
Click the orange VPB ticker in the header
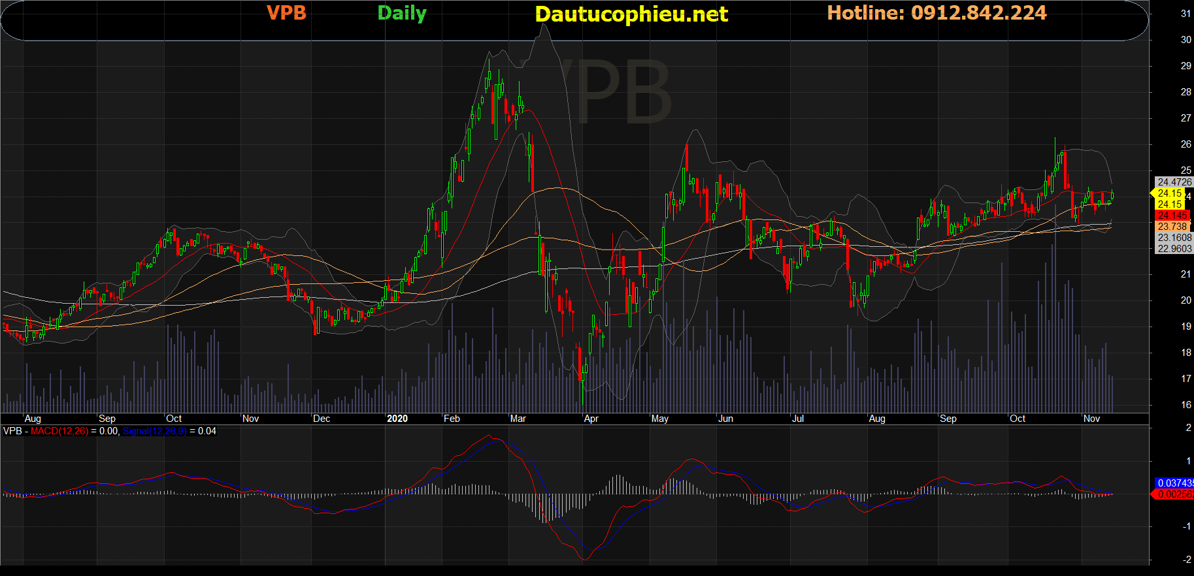tap(286, 13)
